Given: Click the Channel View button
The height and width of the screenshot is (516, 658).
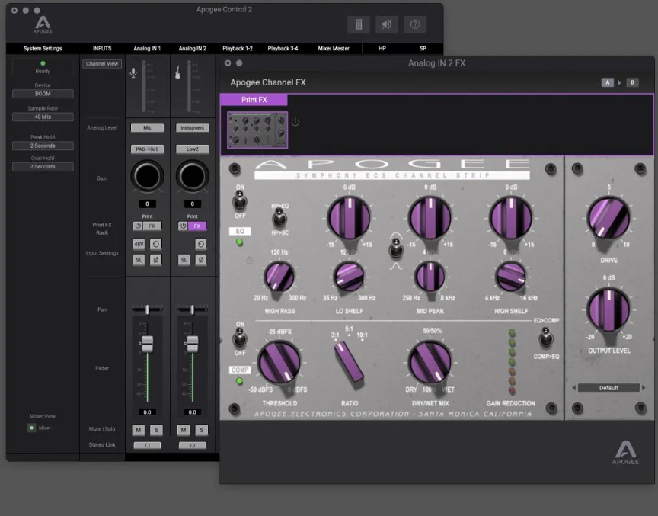Looking at the screenshot, I should click(x=102, y=64).
